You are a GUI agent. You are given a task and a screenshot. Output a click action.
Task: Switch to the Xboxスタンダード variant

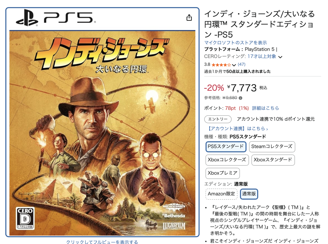(273, 160)
